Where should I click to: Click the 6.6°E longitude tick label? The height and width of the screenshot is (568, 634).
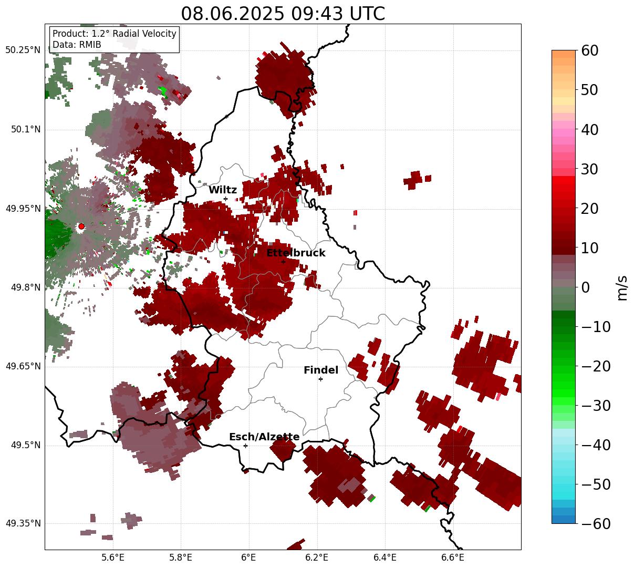(452, 557)
